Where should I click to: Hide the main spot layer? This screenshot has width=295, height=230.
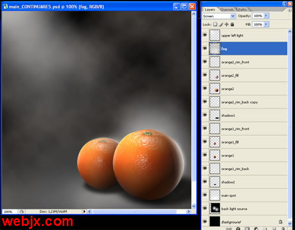(x=205, y=195)
